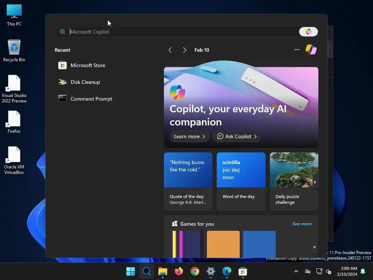Open the striped dark game tile

point(187,244)
